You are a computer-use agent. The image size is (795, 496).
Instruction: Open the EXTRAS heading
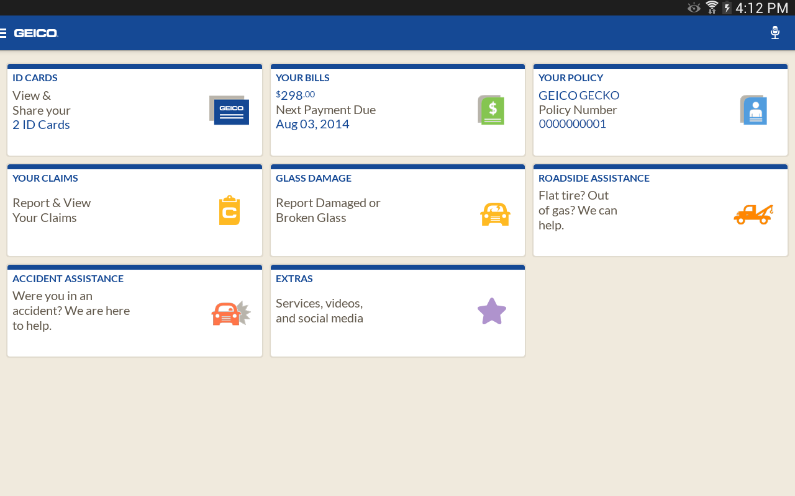click(x=294, y=278)
